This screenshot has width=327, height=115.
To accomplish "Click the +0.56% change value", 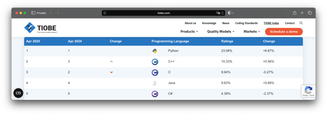I will pyautogui.click(x=269, y=61).
